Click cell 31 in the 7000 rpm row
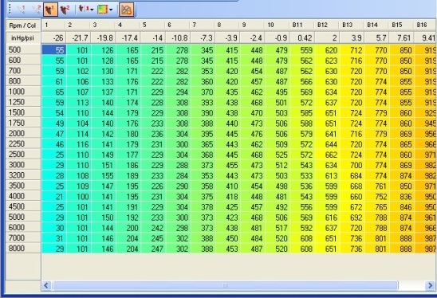 tap(54, 238)
